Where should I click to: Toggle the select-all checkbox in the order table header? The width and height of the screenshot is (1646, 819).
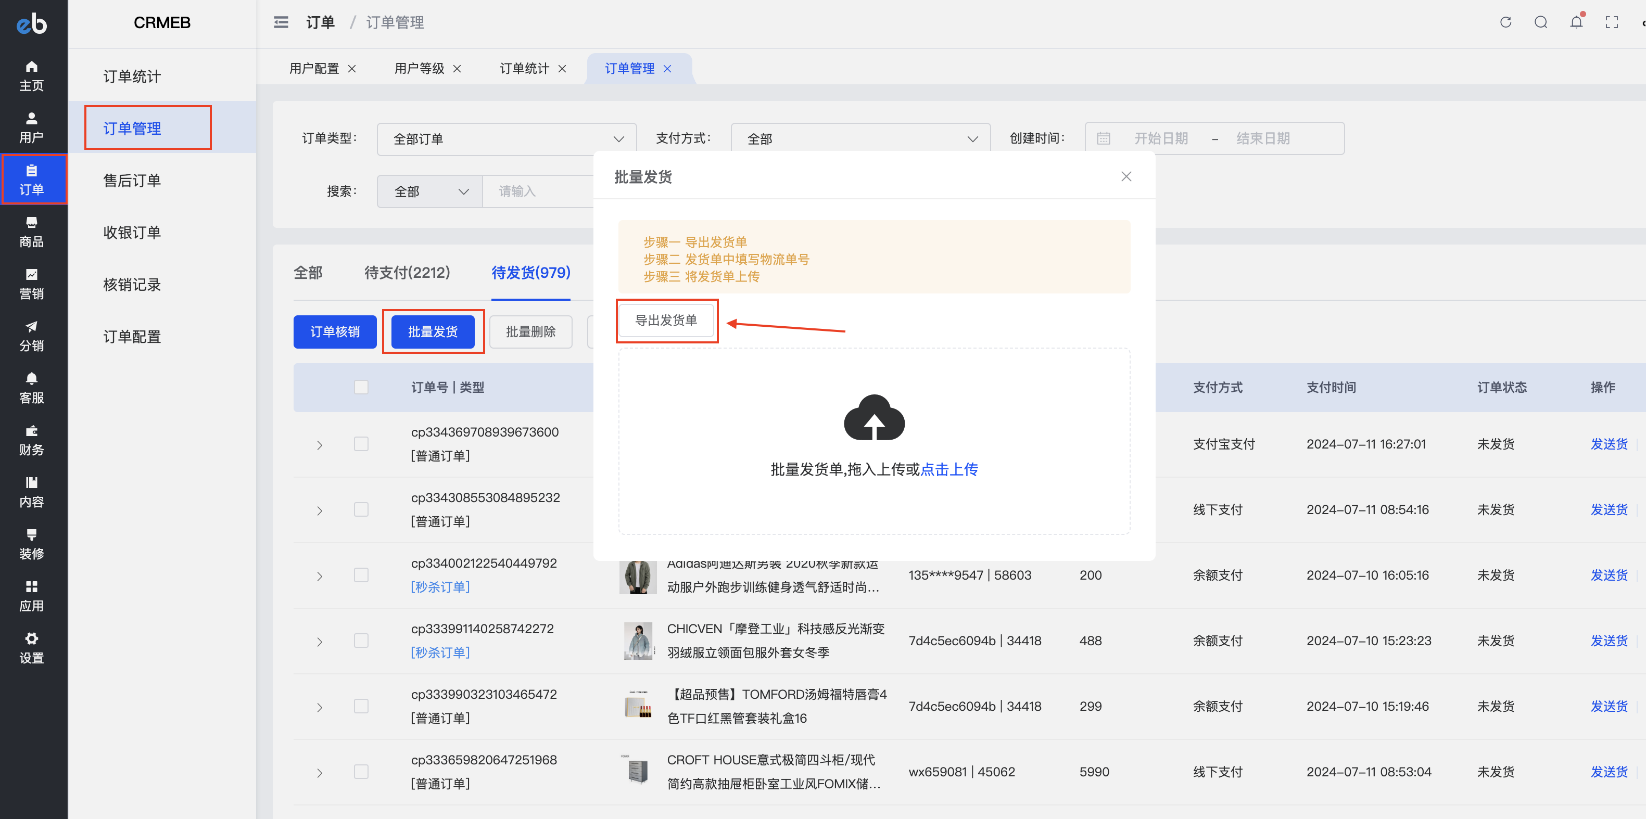coord(361,387)
